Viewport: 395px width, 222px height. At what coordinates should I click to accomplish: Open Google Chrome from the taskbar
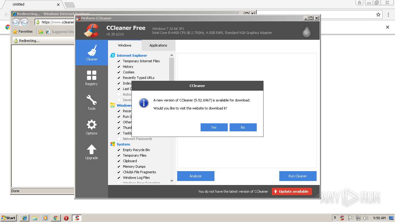pyautogui.click(x=56, y=218)
